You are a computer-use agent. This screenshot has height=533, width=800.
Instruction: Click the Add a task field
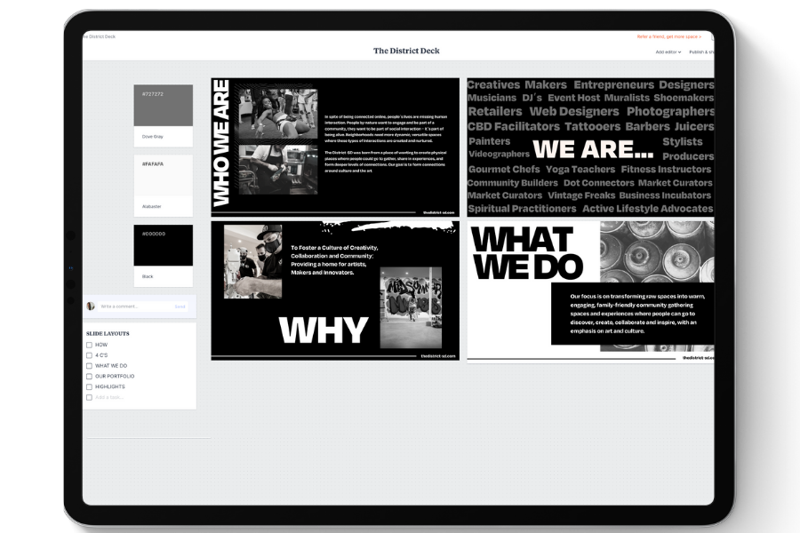[x=109, y=397]
